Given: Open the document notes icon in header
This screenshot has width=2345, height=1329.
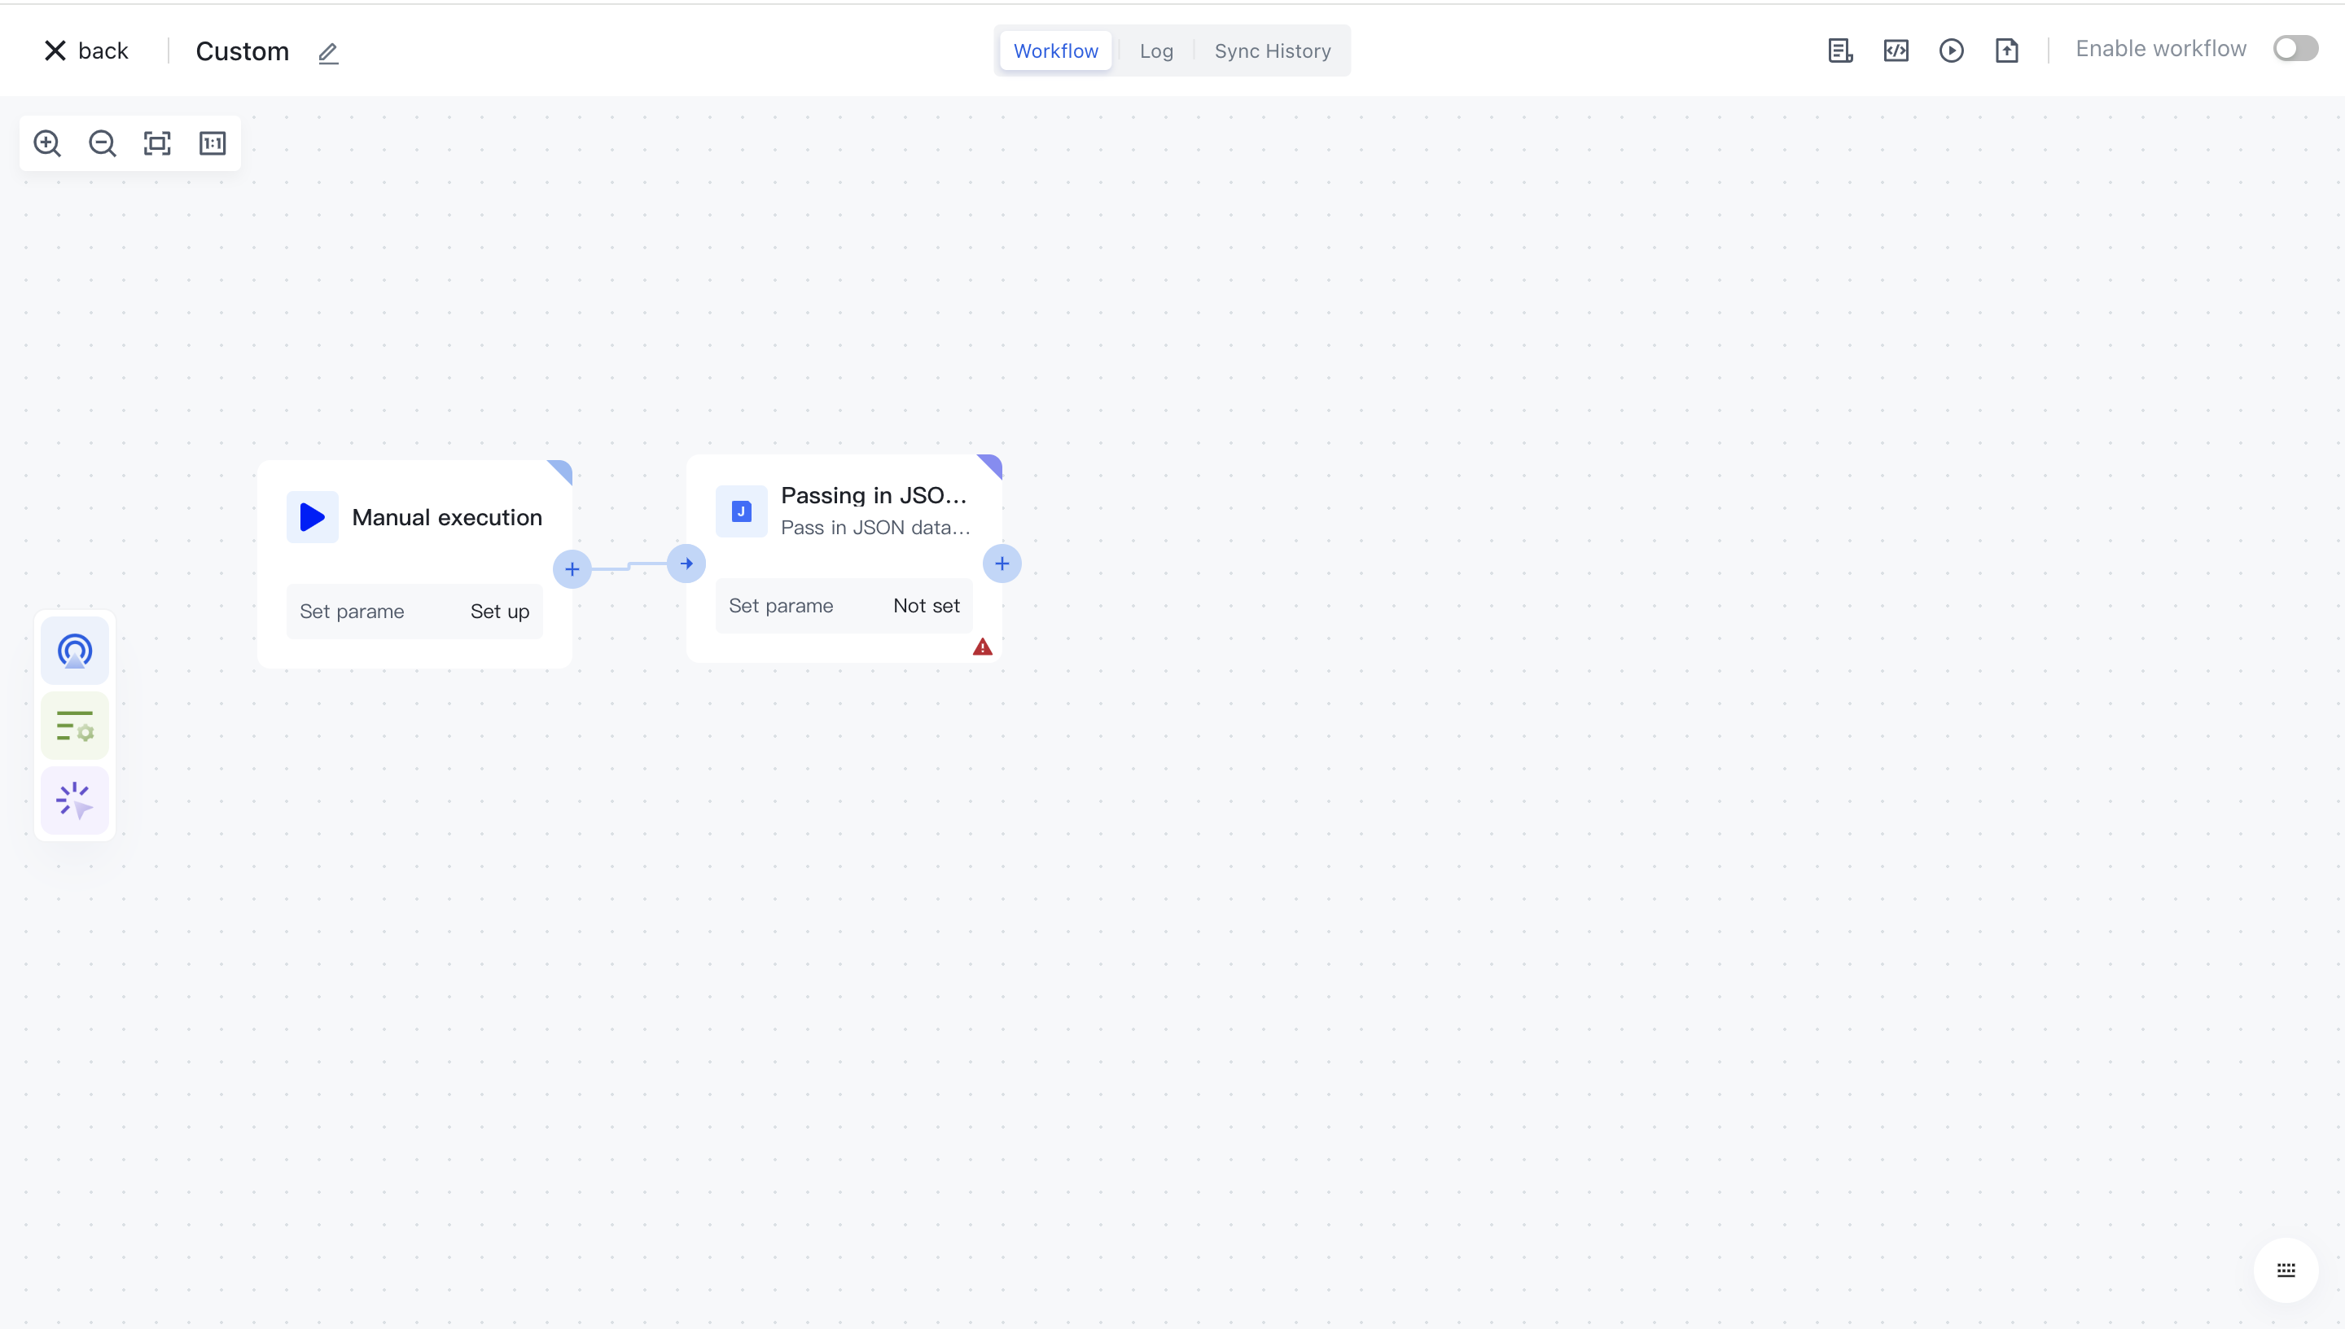Looking at the screenshot, I should point(1840,50).
